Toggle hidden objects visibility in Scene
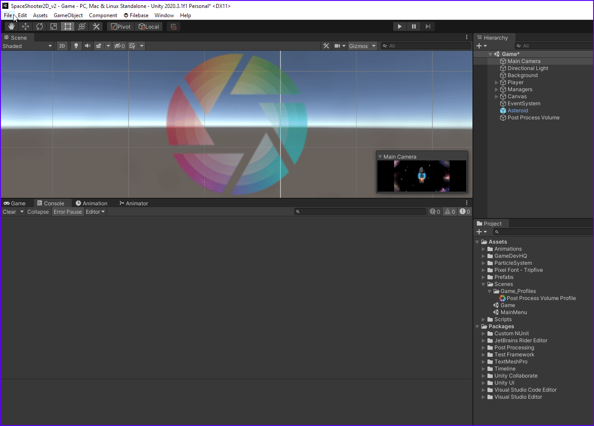Image resolution: width=594 pixels, height=426 pixels. pos(120,46)
